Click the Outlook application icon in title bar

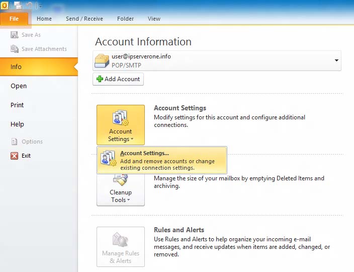pyautogui.click(x=4, y=5)
